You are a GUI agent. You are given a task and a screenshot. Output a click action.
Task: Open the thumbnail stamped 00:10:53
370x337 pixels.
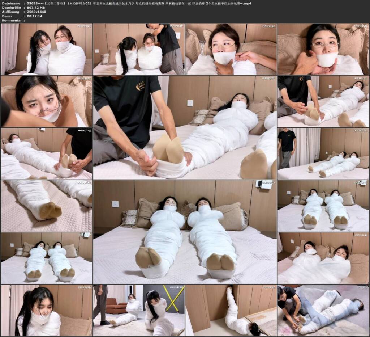coord(323,206)
